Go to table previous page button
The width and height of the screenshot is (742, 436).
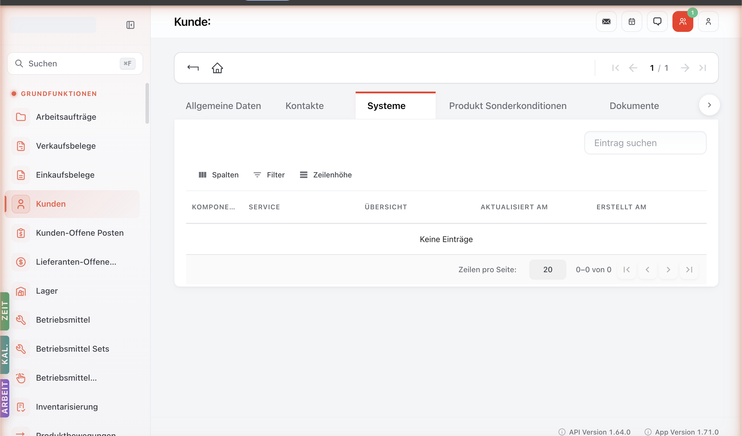[648, 270]
